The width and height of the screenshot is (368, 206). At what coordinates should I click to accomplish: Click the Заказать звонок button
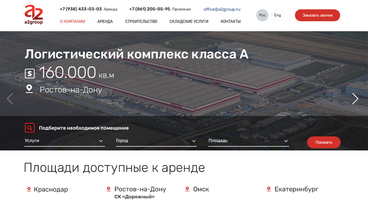(x=317, y=15)
